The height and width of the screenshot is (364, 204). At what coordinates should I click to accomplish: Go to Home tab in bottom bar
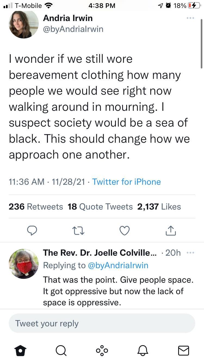tap(20, 350)
